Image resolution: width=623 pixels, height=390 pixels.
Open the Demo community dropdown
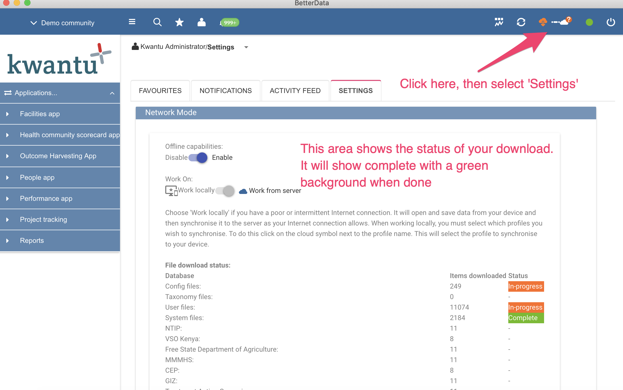pos(62,23)
